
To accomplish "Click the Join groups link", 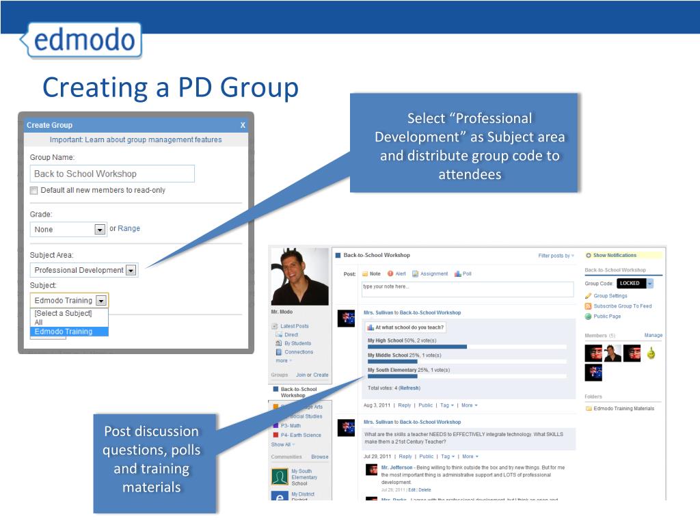I will point(301,375).
